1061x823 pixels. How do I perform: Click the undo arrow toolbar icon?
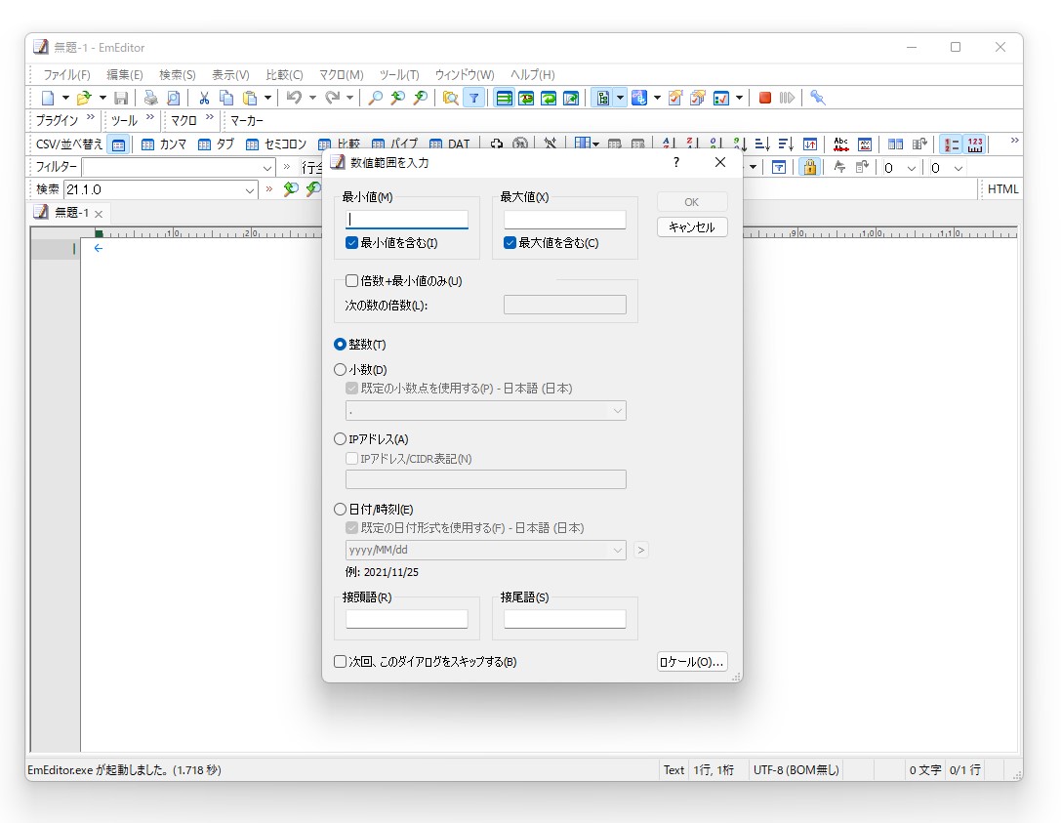[294, 98]
